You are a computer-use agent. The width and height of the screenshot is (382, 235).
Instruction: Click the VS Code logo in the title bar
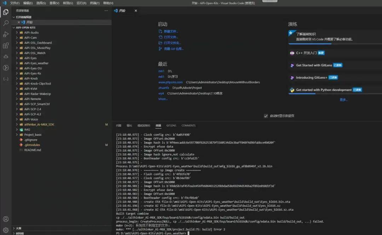tap(4, 3)
